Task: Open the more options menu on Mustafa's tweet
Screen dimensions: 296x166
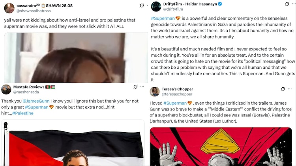Action: click(x=142, y=87)
